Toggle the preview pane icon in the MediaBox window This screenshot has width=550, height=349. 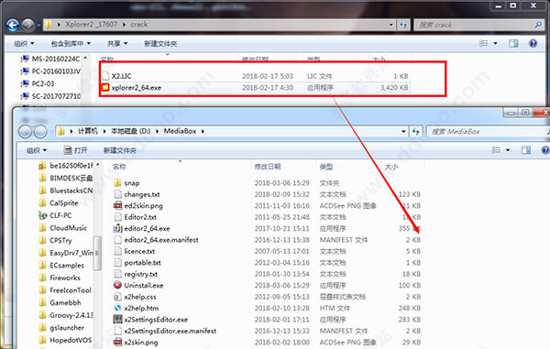(526, 150)
